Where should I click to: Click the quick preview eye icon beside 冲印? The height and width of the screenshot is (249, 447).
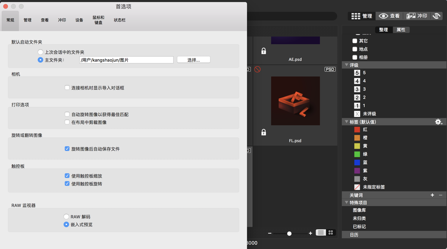pyautogui.click(x=436, y=16)
